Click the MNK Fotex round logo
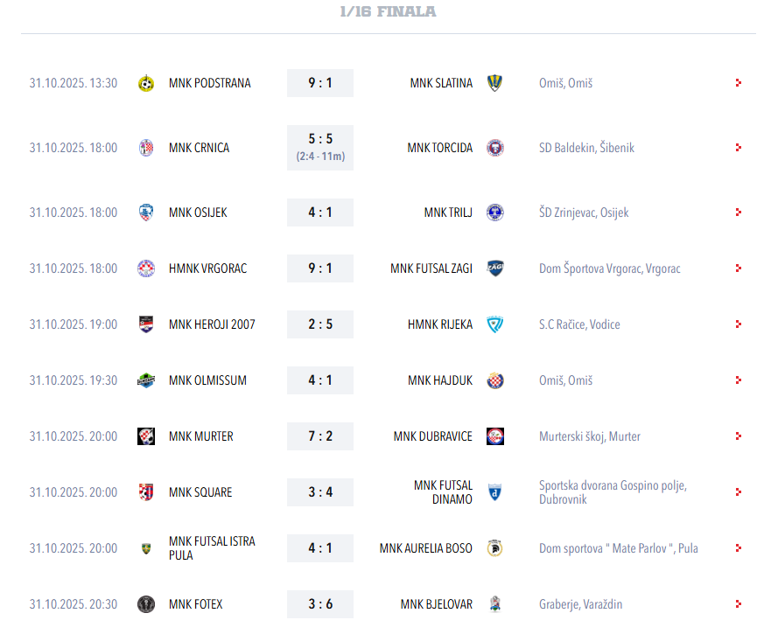 point(146,604)
